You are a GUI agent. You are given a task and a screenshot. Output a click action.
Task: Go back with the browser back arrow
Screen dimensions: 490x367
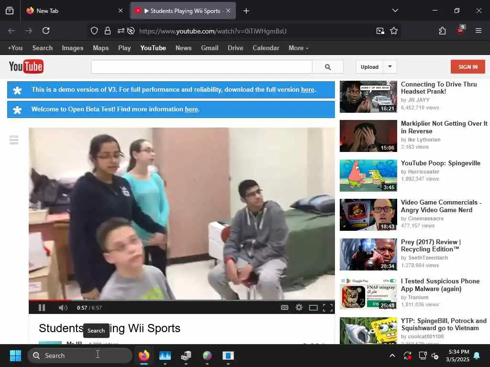[11, 31]
